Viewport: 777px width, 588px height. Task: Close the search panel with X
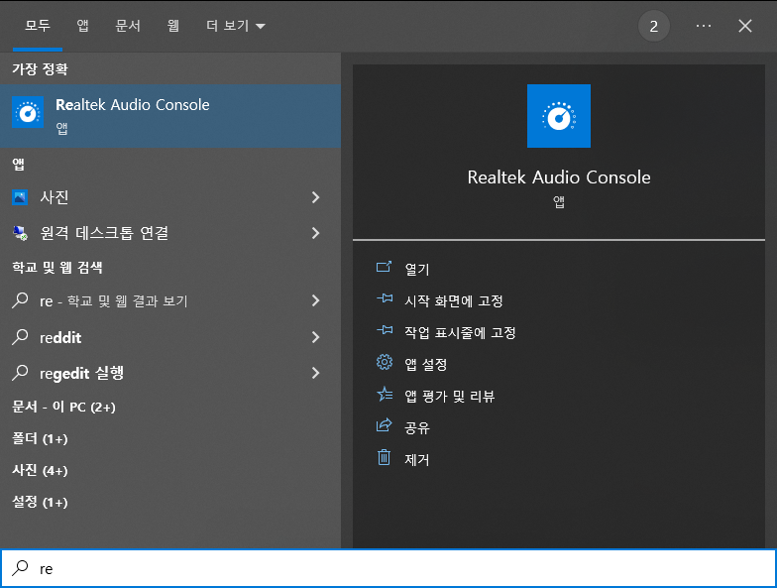pyautogui.click(x=745, y=26)
